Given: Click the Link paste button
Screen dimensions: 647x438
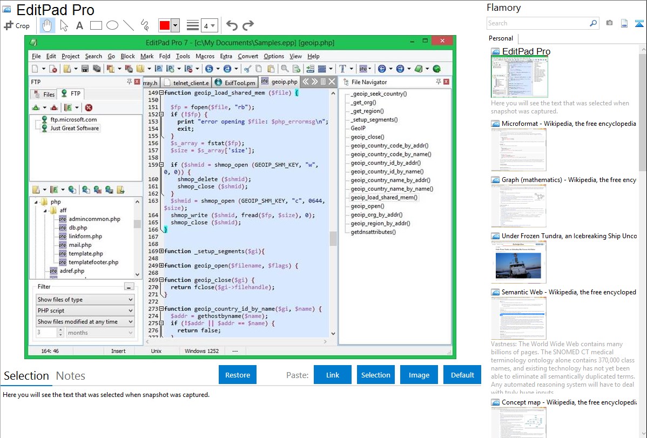Looking at the screenshot, I should tap(333, 375).
